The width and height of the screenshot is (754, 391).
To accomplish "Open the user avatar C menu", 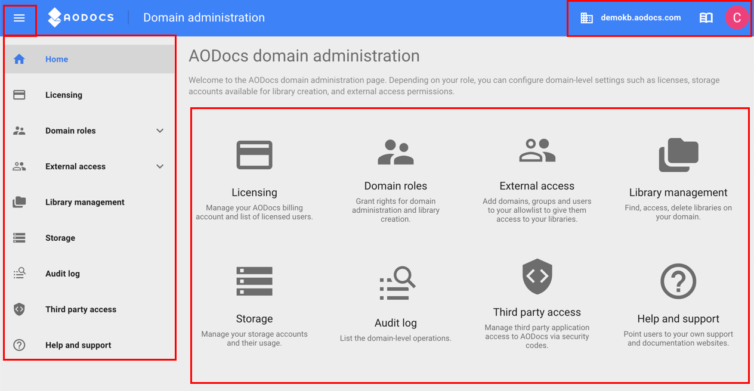I will (737, 18).
